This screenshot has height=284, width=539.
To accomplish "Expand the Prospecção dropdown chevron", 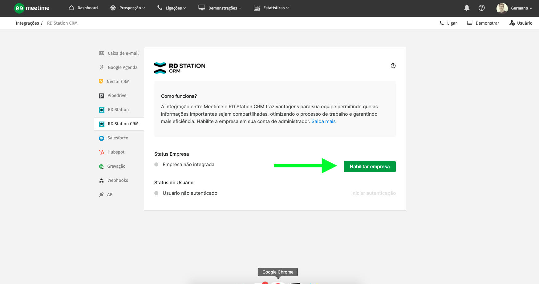I will [144, 8].
